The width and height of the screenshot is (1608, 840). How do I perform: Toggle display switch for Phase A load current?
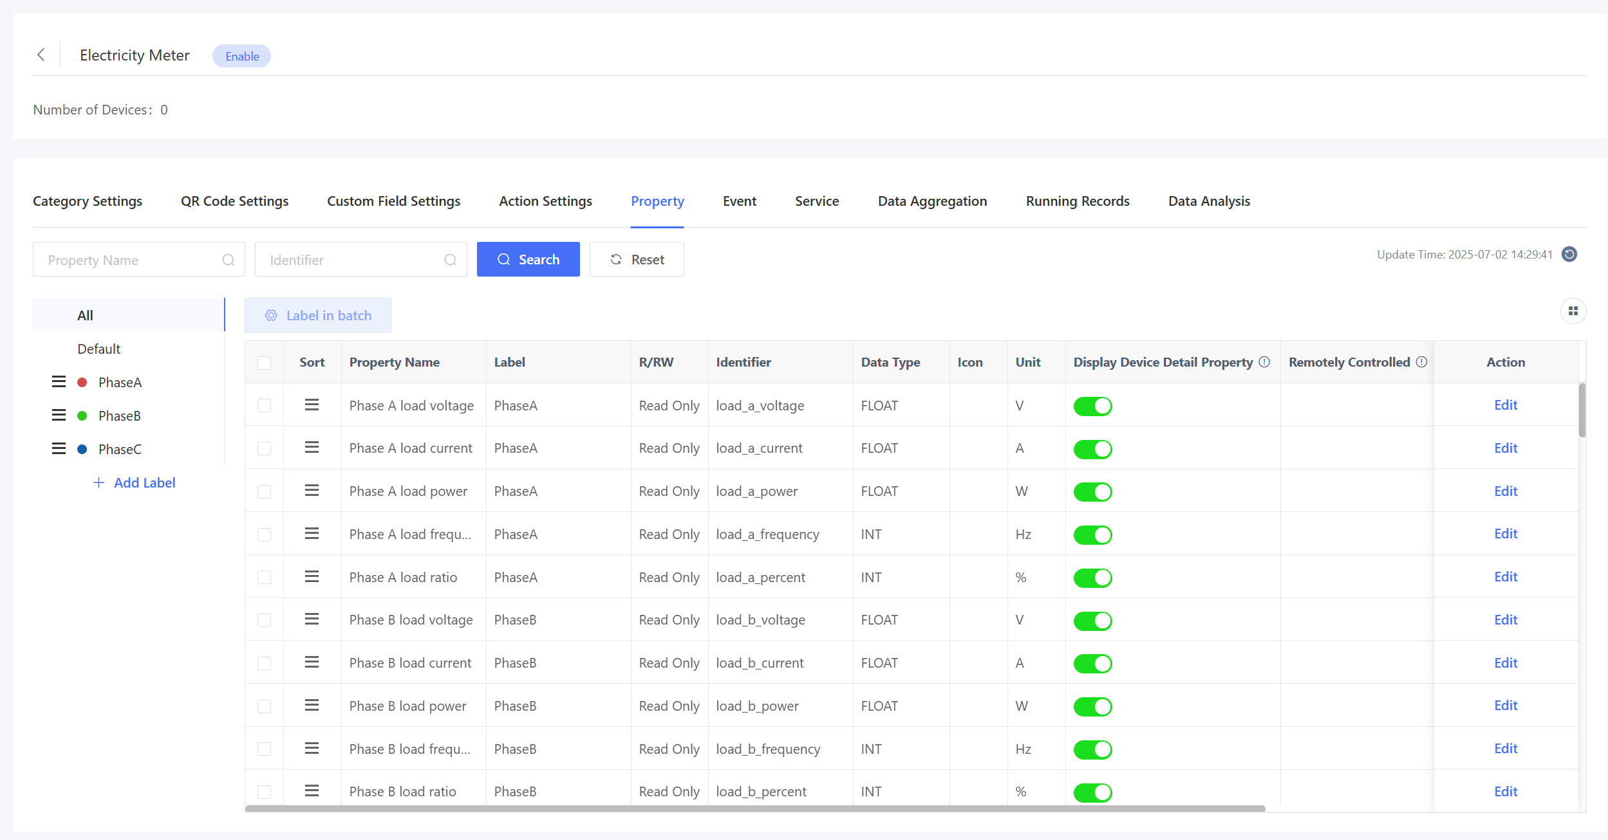click(1092, 449)
